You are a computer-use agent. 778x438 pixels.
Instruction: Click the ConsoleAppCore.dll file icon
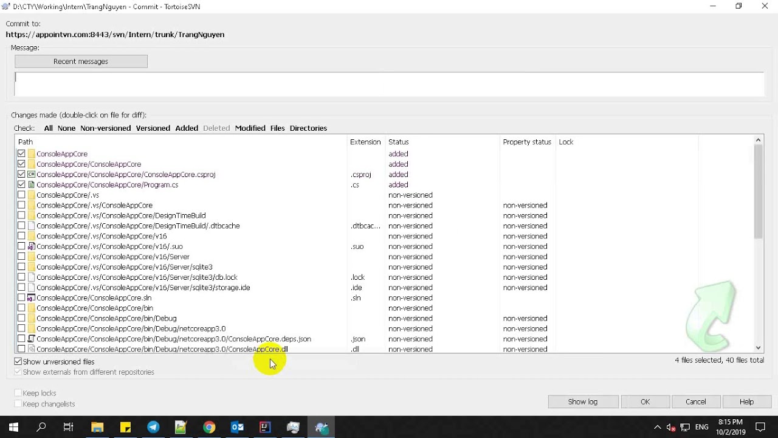click(x=32, y=349)
